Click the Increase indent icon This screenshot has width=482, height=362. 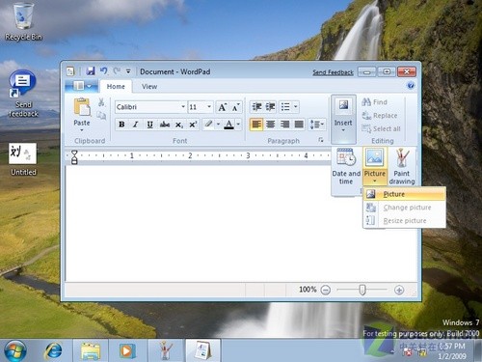(x=270, y=107)
